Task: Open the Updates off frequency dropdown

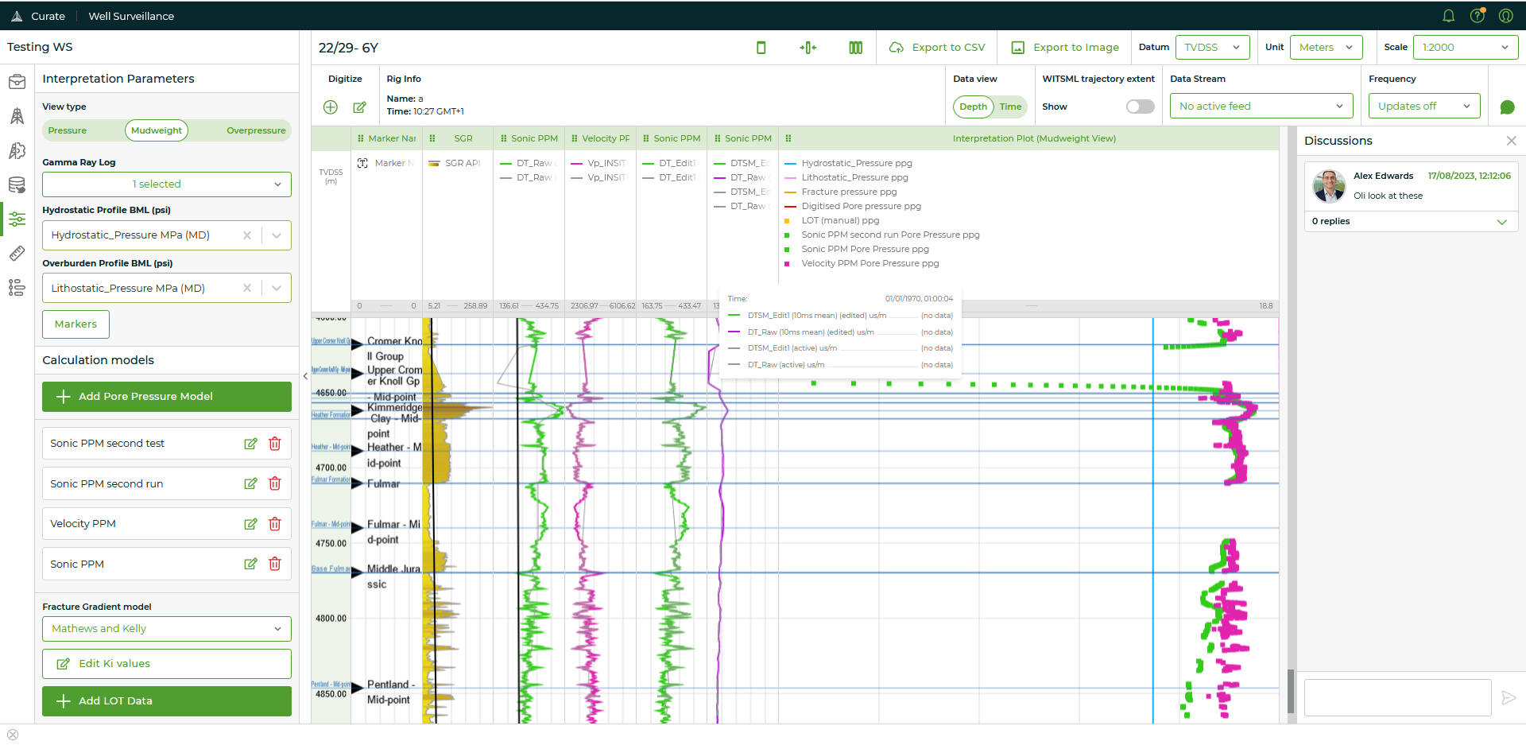Action: [1424, 107]
